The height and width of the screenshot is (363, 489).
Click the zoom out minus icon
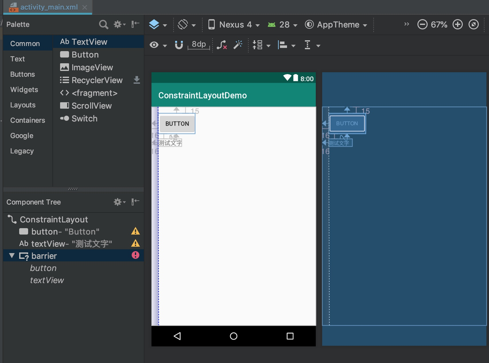pos(422,25)
